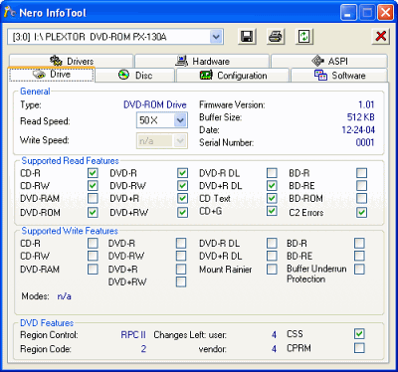The image size is (398, 372).
Task: Click the disabled Write Speed dropdown
Action: [162, 141]
